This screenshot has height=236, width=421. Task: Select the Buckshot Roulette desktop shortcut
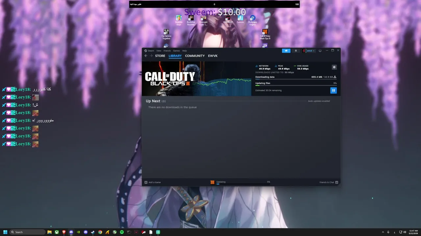tap(191, 20)
